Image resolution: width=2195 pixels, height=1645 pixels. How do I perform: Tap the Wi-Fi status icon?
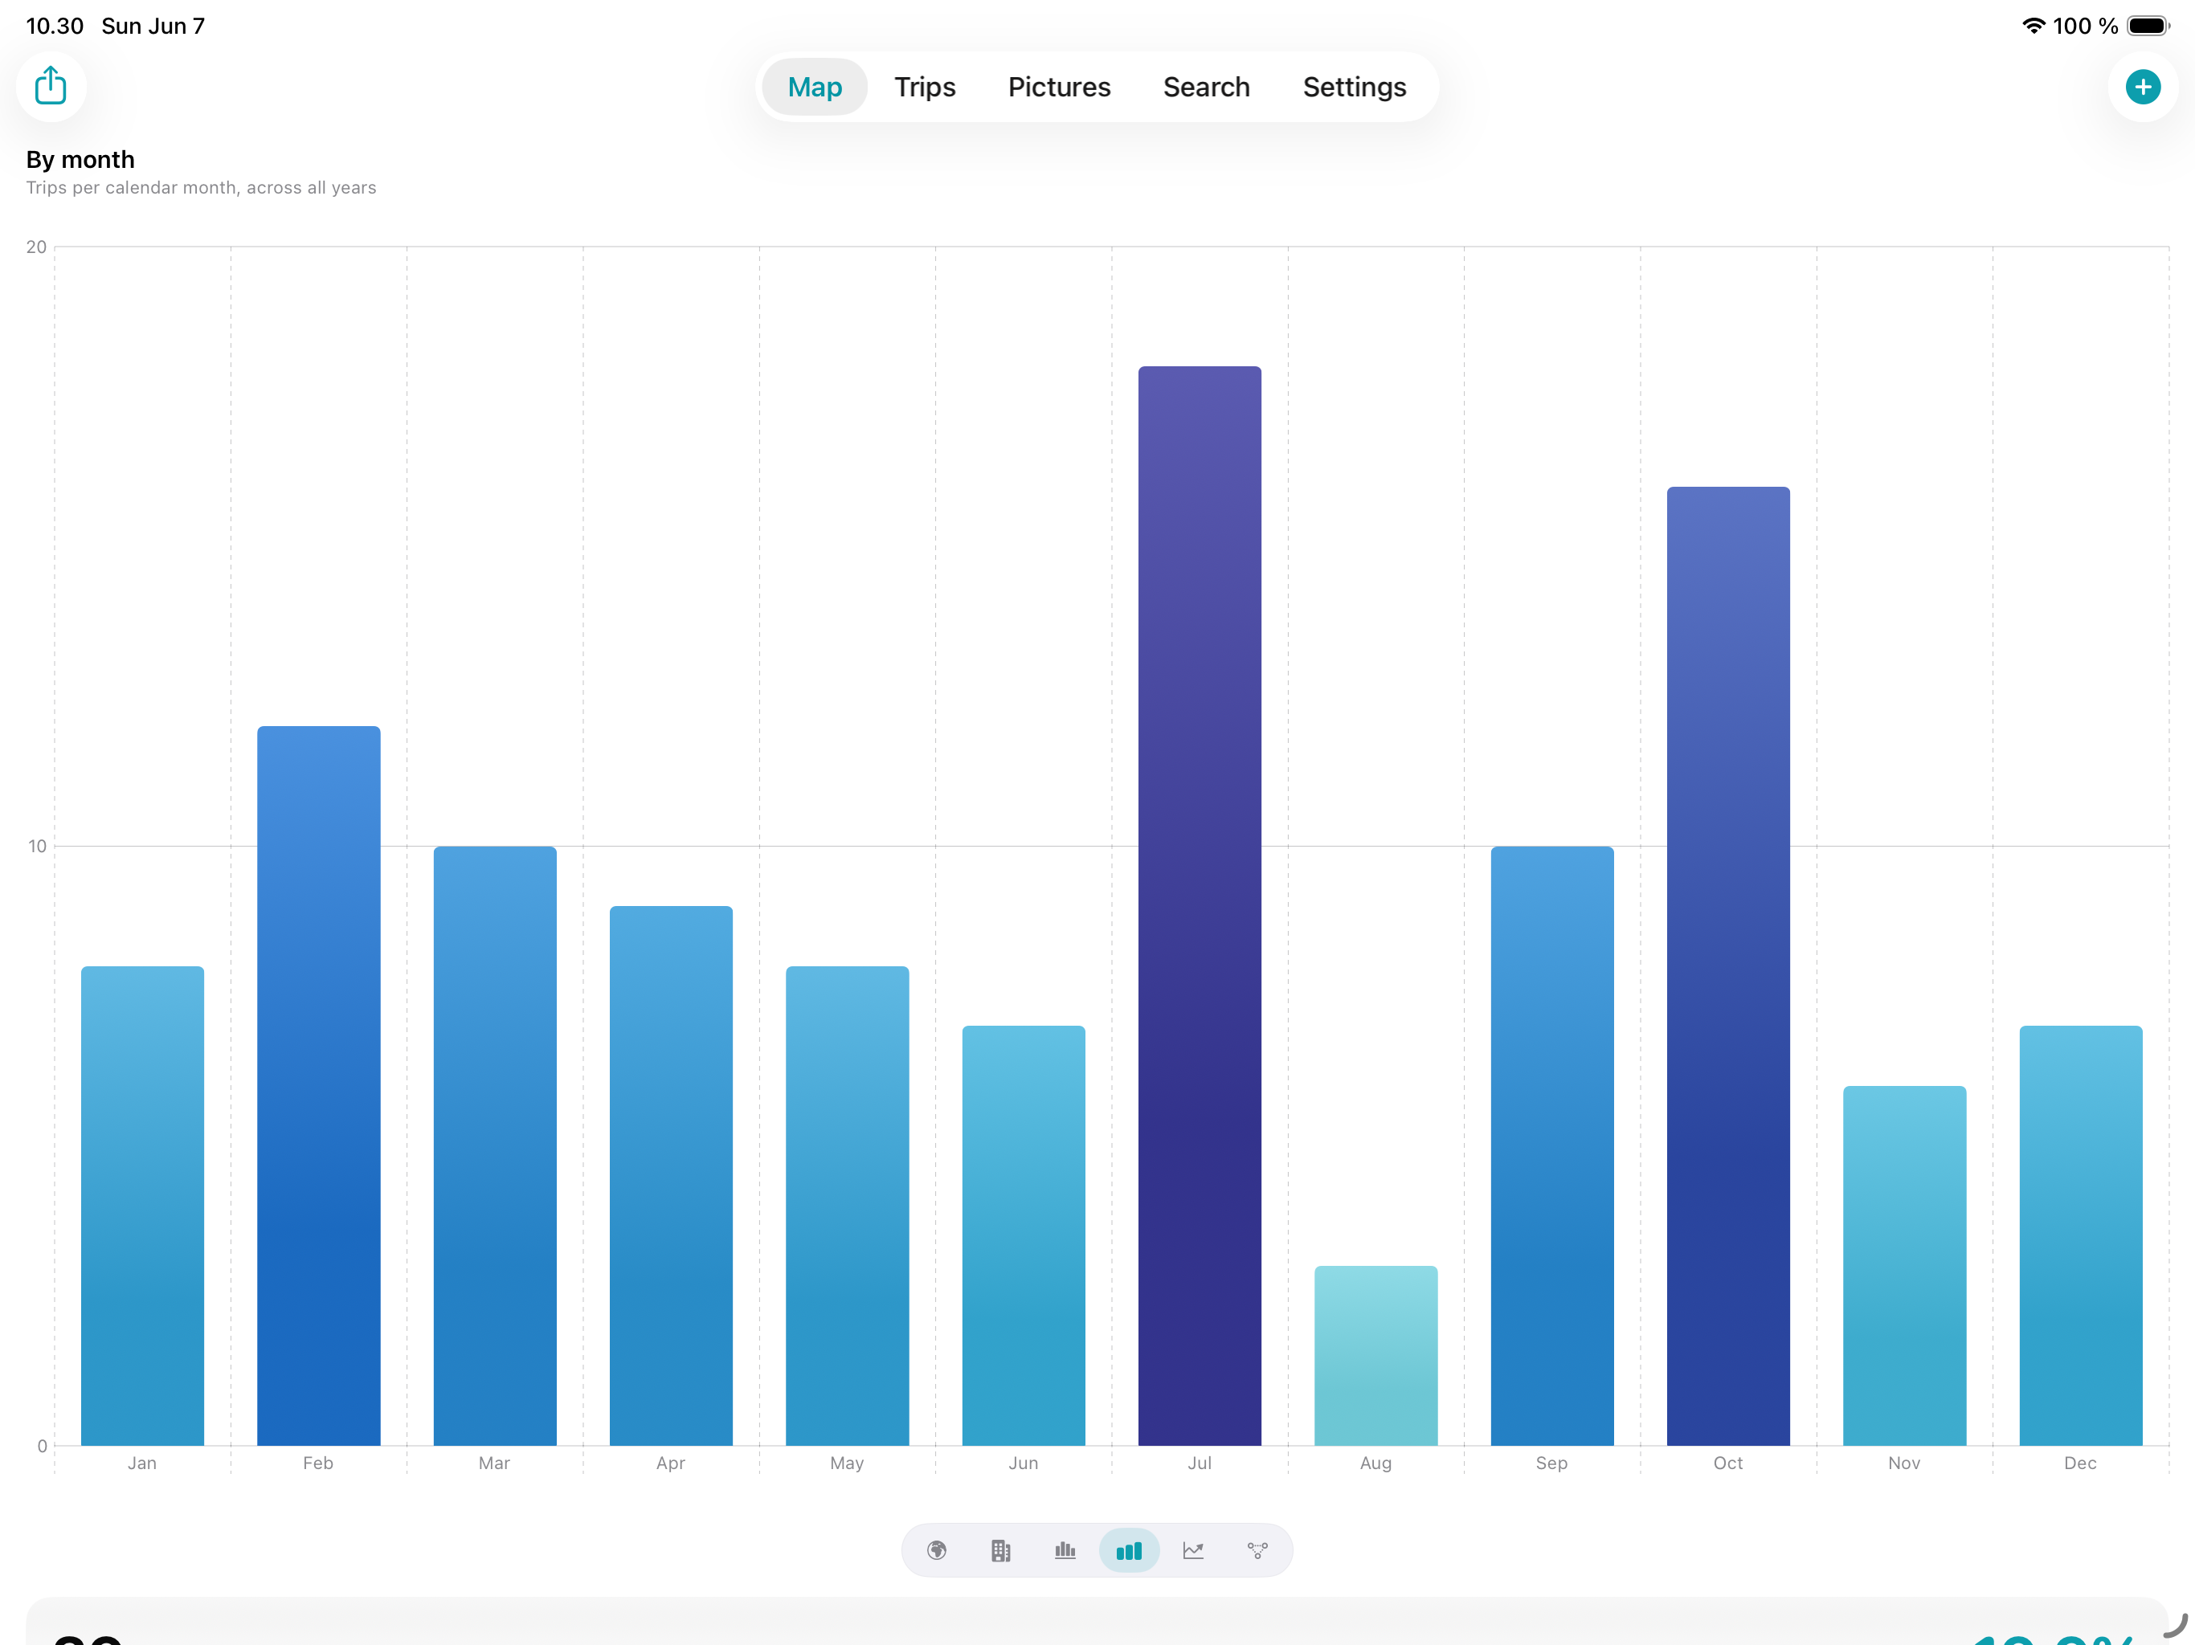(2034, 26)
